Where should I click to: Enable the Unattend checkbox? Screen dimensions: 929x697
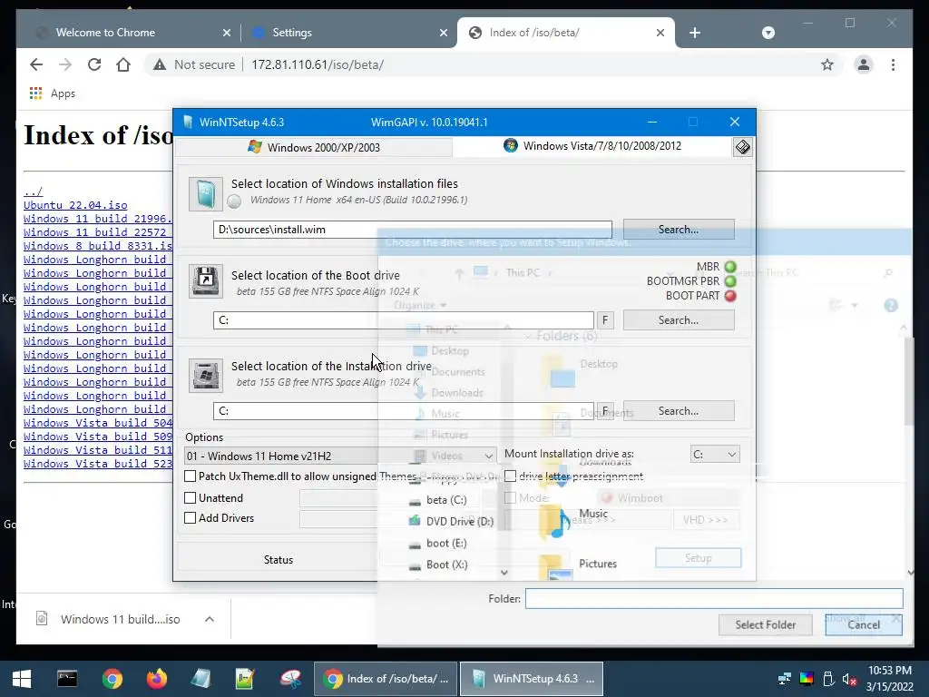[x=191, y=498]
